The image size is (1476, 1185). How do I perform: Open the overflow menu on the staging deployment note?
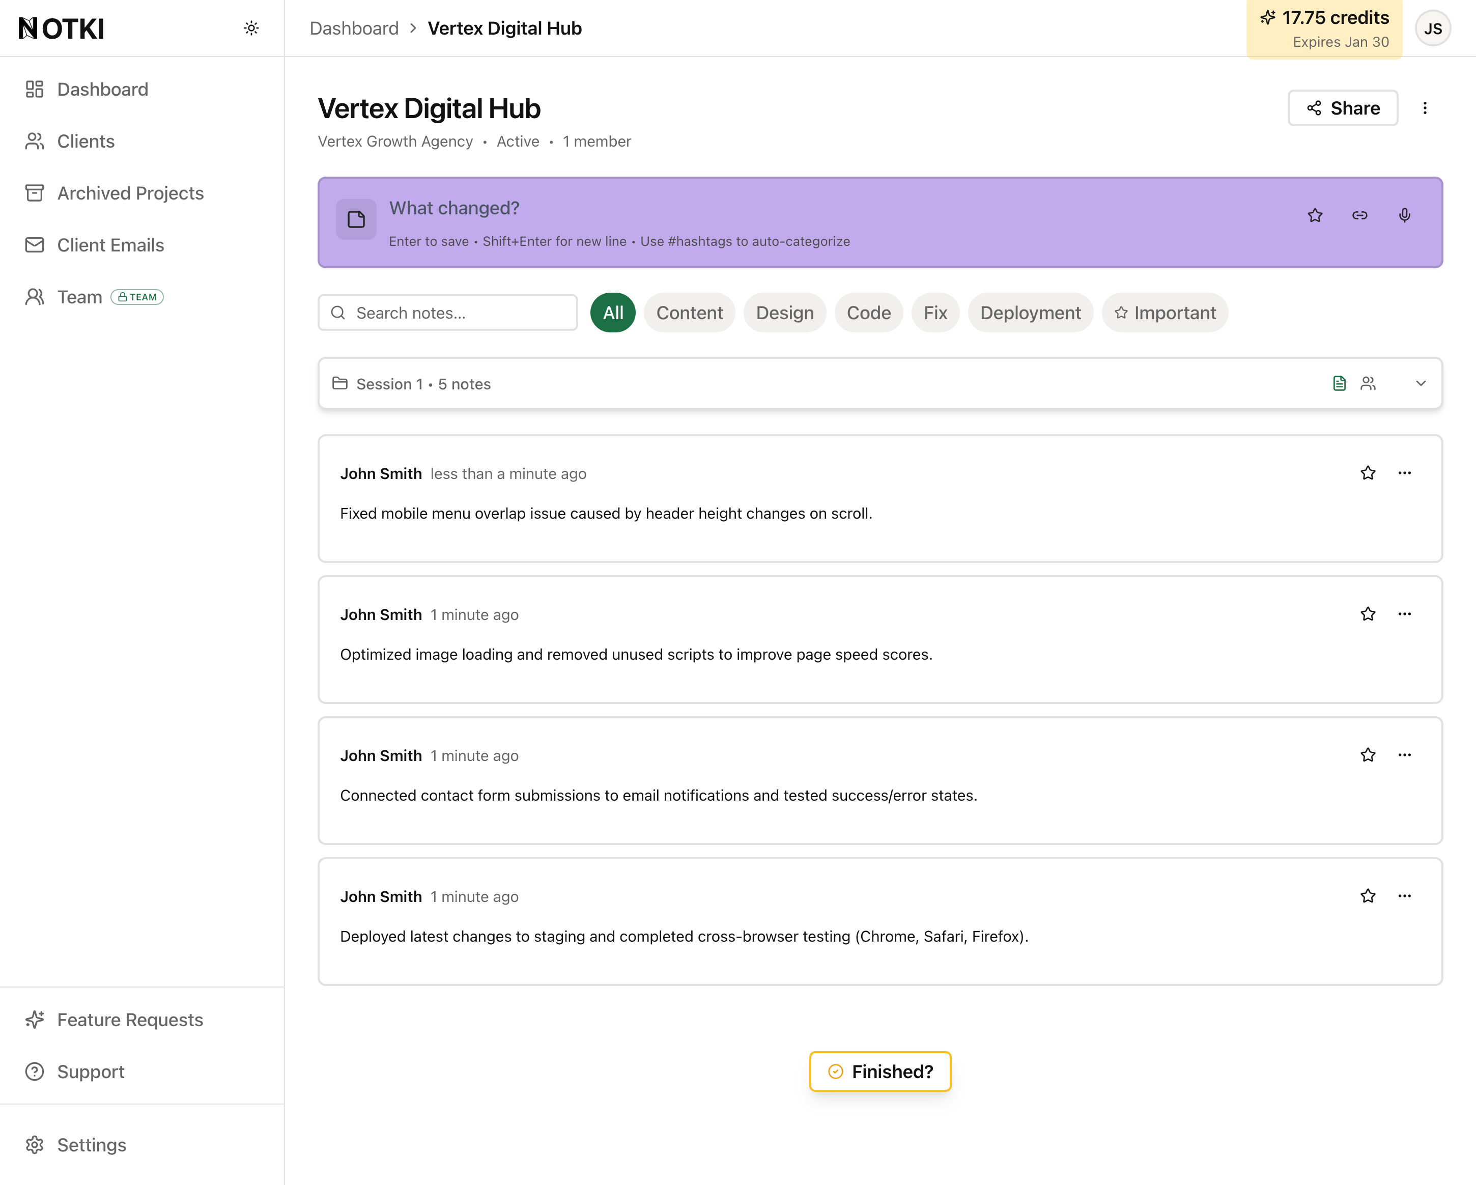pyautogui.click(x=1405, y=895)
